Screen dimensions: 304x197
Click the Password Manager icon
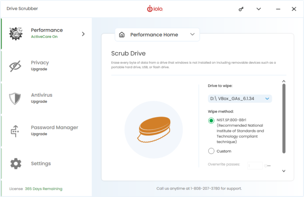pyautogui.click(x=15, y=131)
